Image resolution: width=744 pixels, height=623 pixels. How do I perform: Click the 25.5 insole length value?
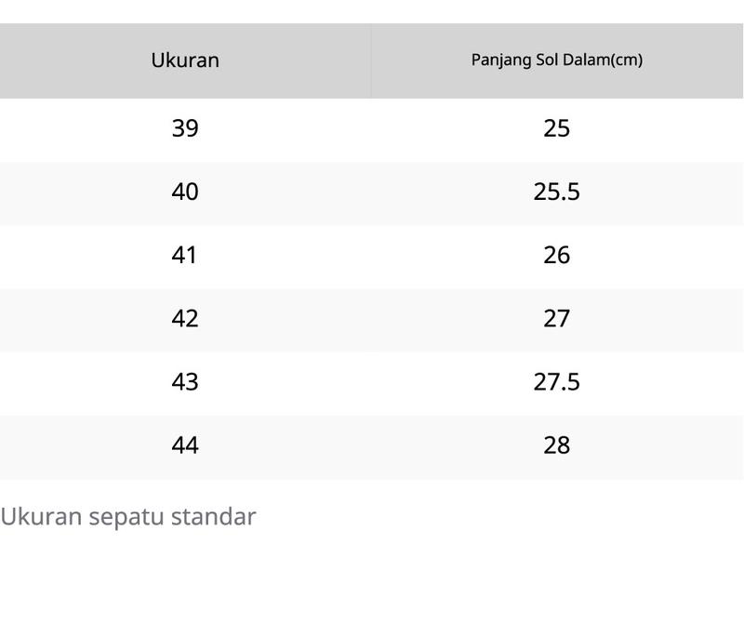(556, 192)
